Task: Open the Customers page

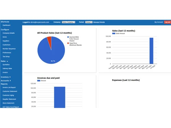Action: pos(6,45)
